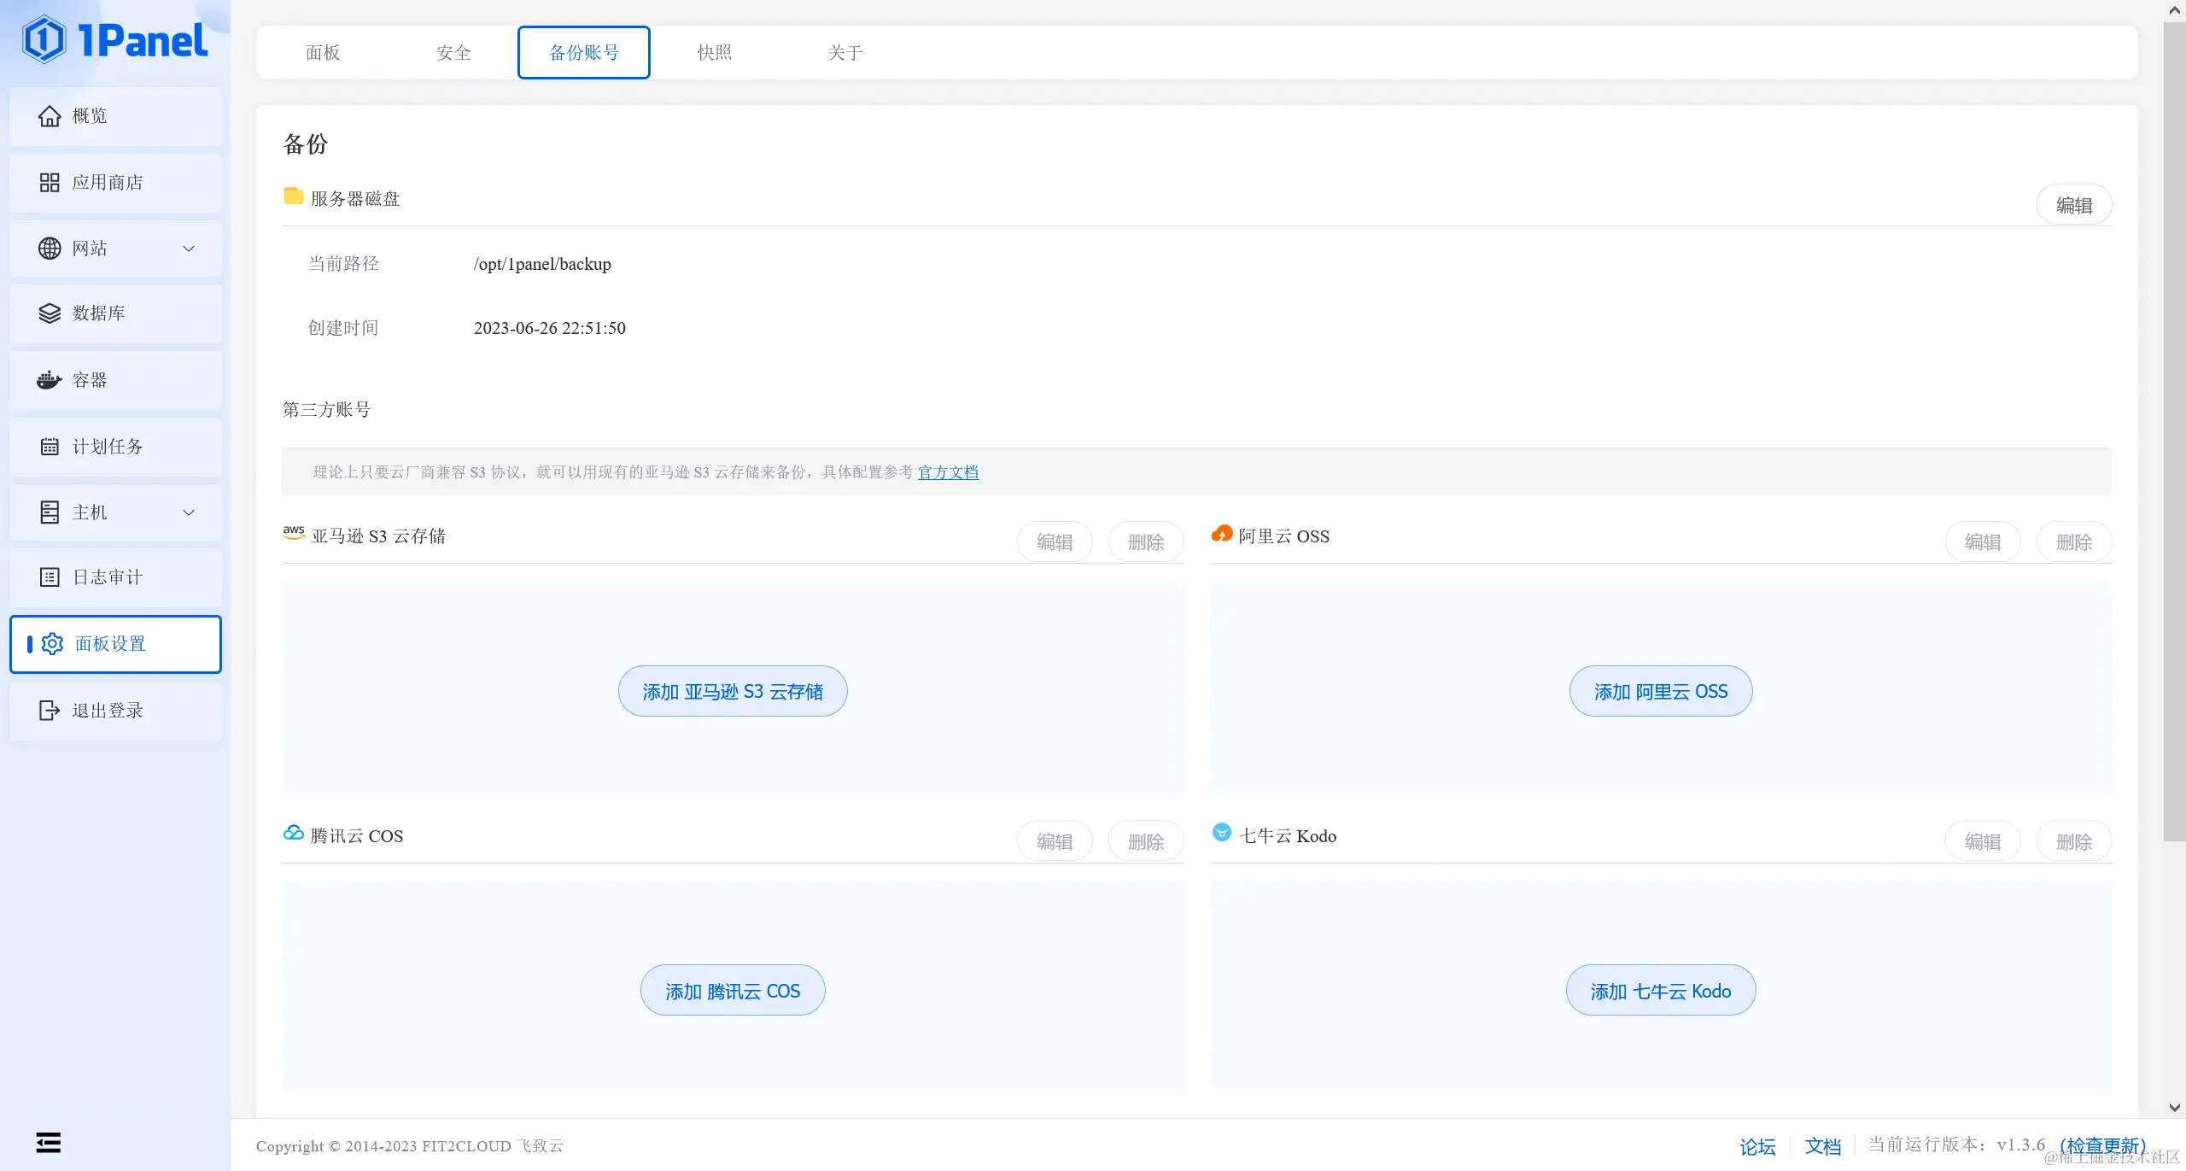2186x1171 pixels.
Task: Switch to the Security (安全) tab
Action: (453, 53)
